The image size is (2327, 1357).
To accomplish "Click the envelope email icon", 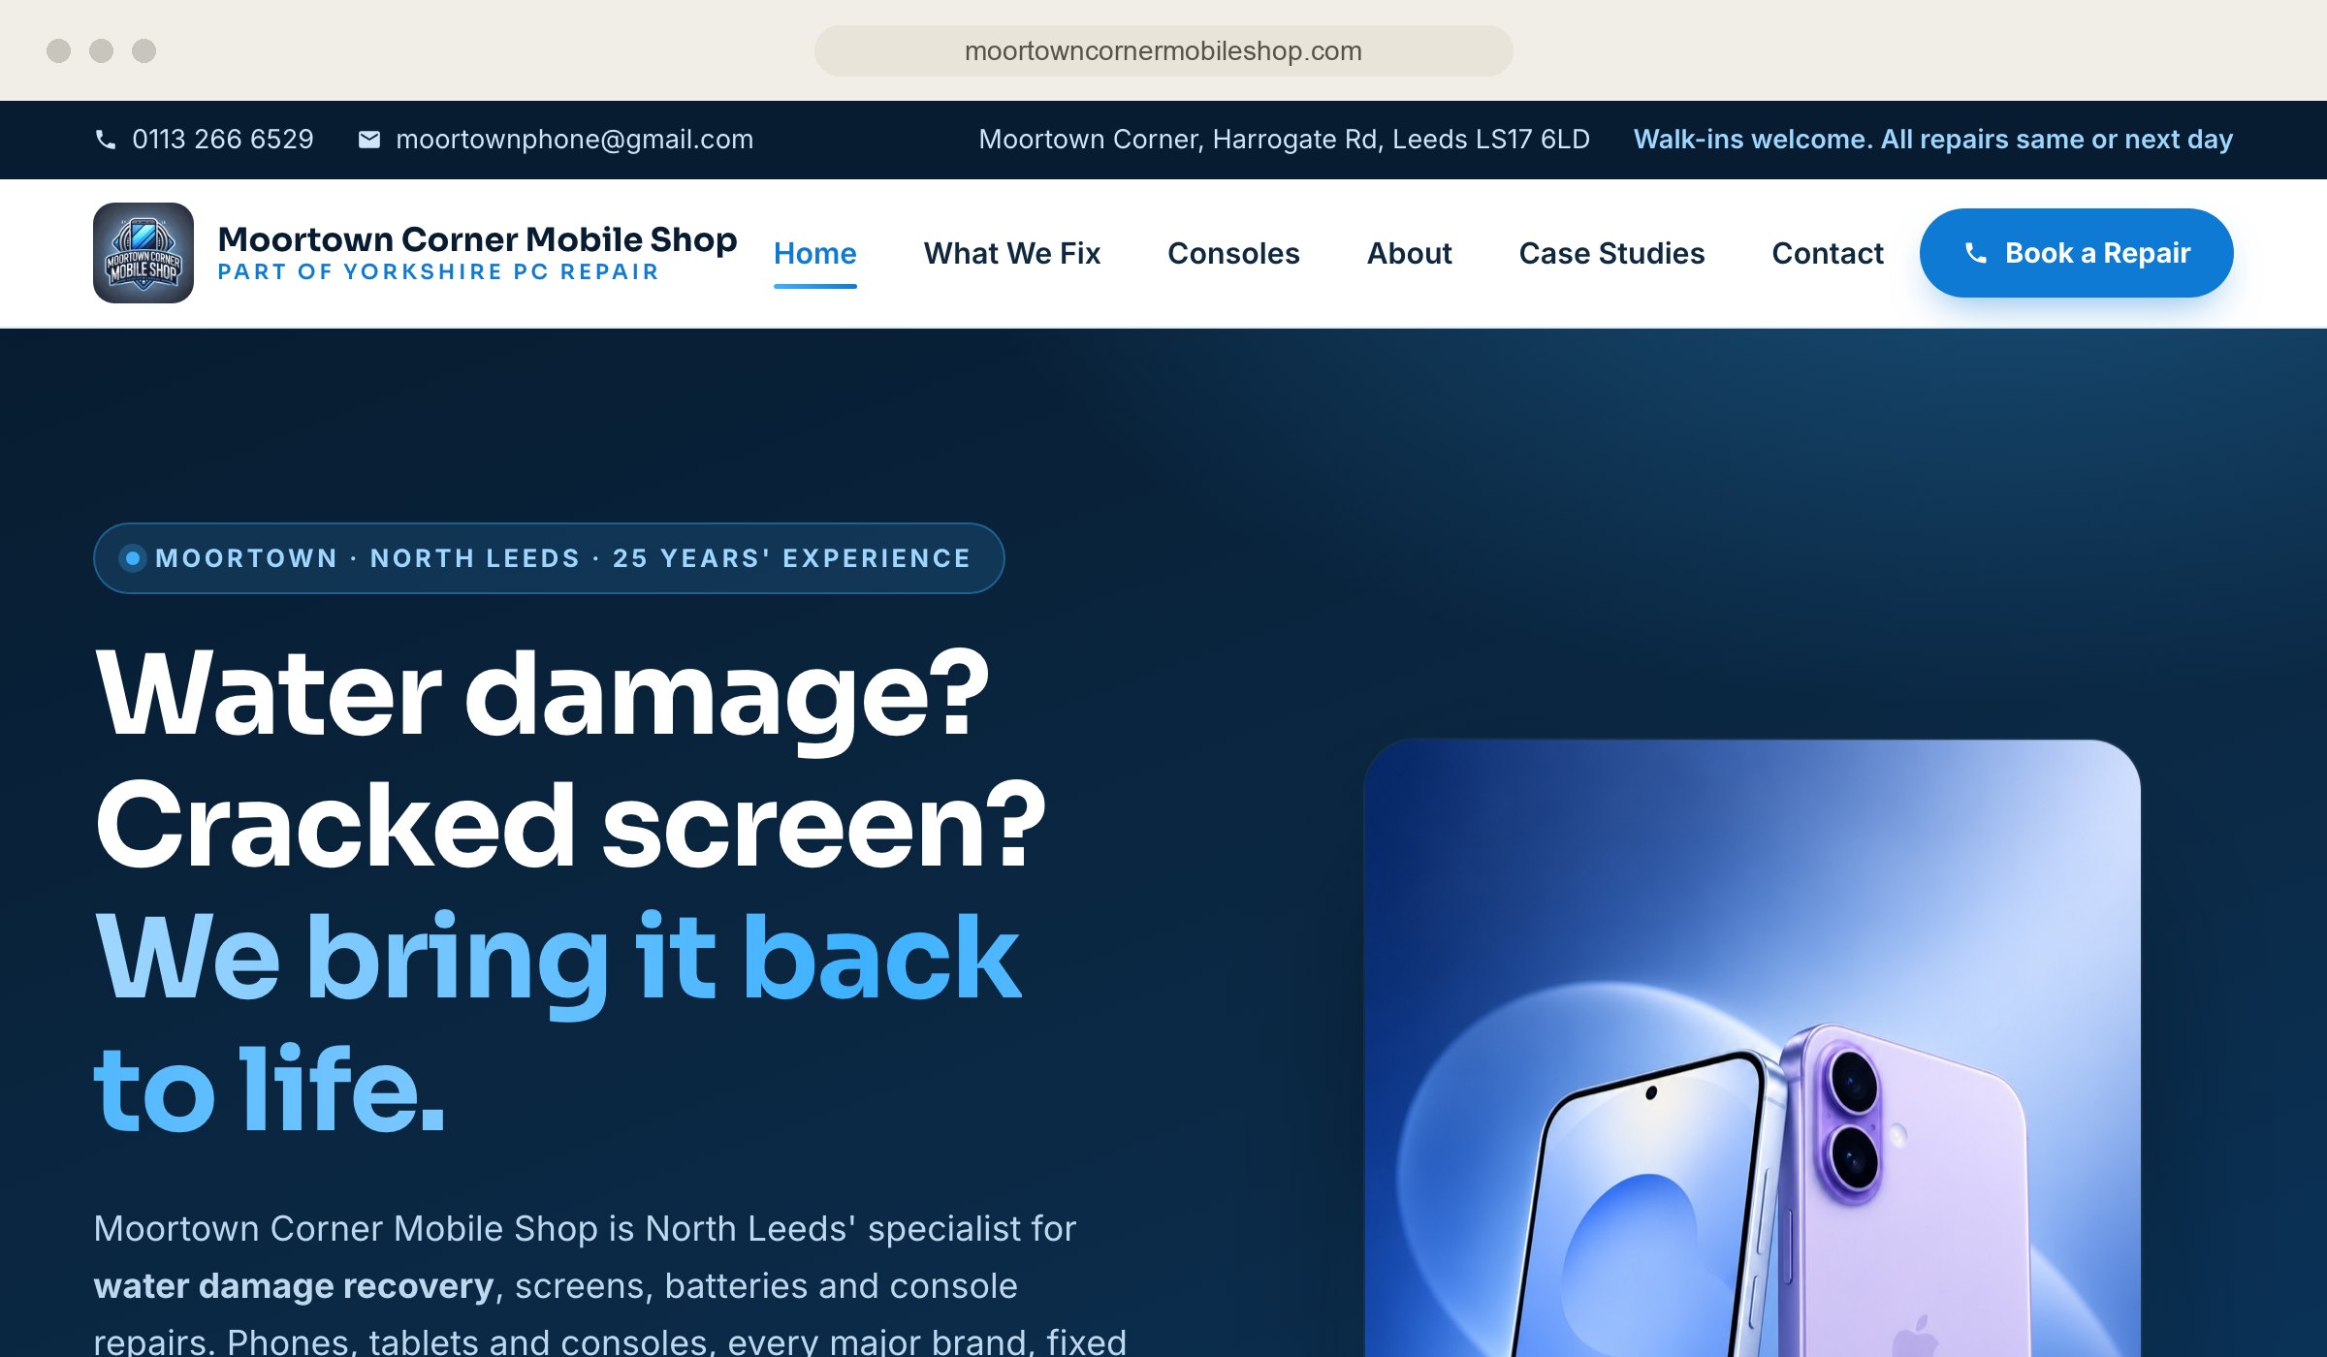I will click(369, 140).
